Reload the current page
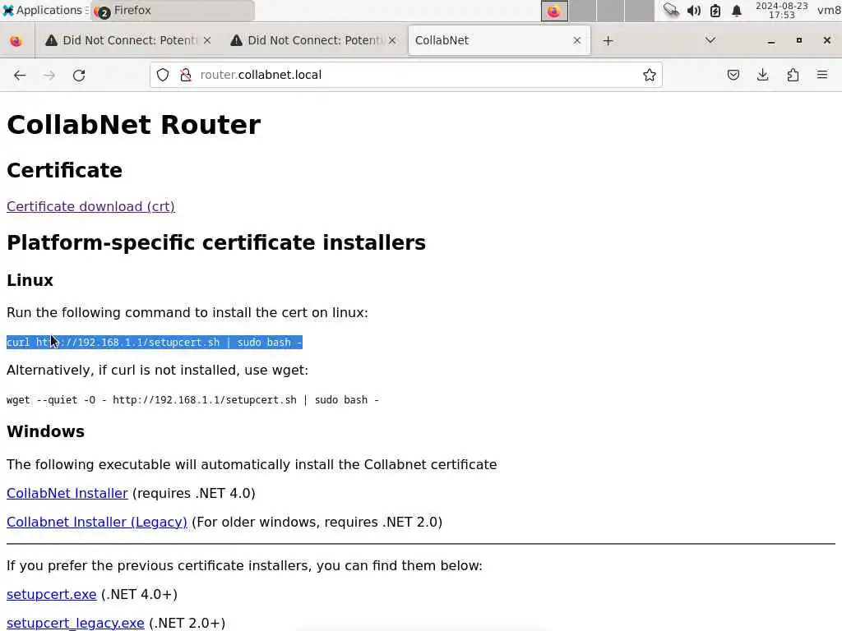 tap(79, 75)
